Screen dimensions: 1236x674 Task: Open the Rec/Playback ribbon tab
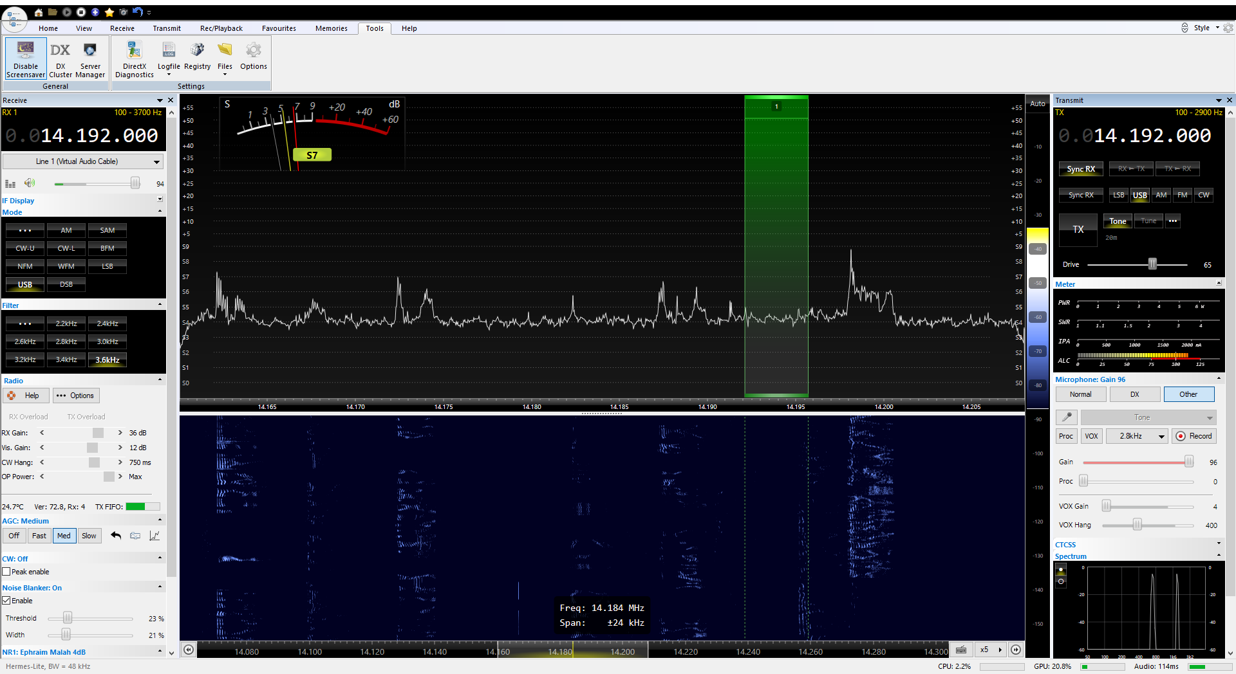[221, 28]
